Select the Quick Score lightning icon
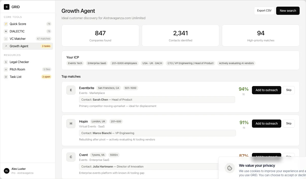Image resolution: width=306 pixels, height=179 pixels. (x=6, y=24)
